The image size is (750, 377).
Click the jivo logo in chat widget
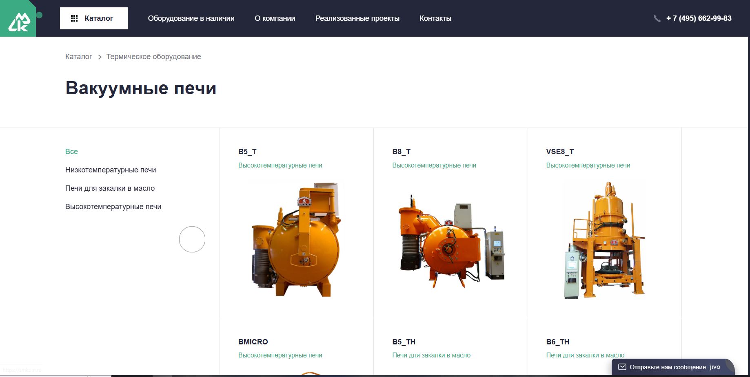pyautogui.click(x=715, y=367)
